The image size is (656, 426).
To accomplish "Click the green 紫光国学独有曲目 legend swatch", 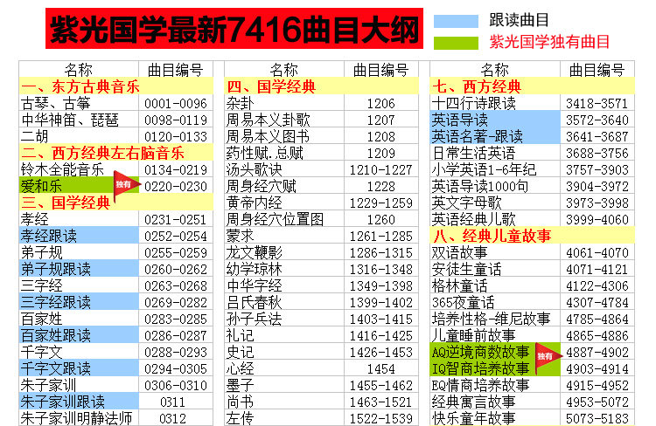I will tap(456, 43).
